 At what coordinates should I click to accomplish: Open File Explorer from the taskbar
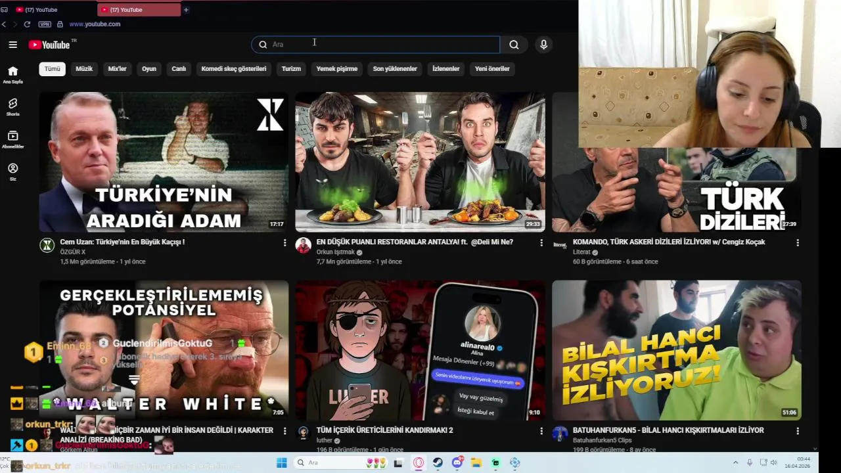coord(476,462)
